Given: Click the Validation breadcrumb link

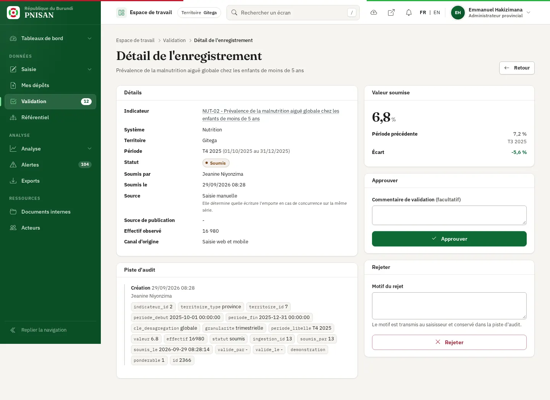Looking at the screenshot, I should (174, 40).
